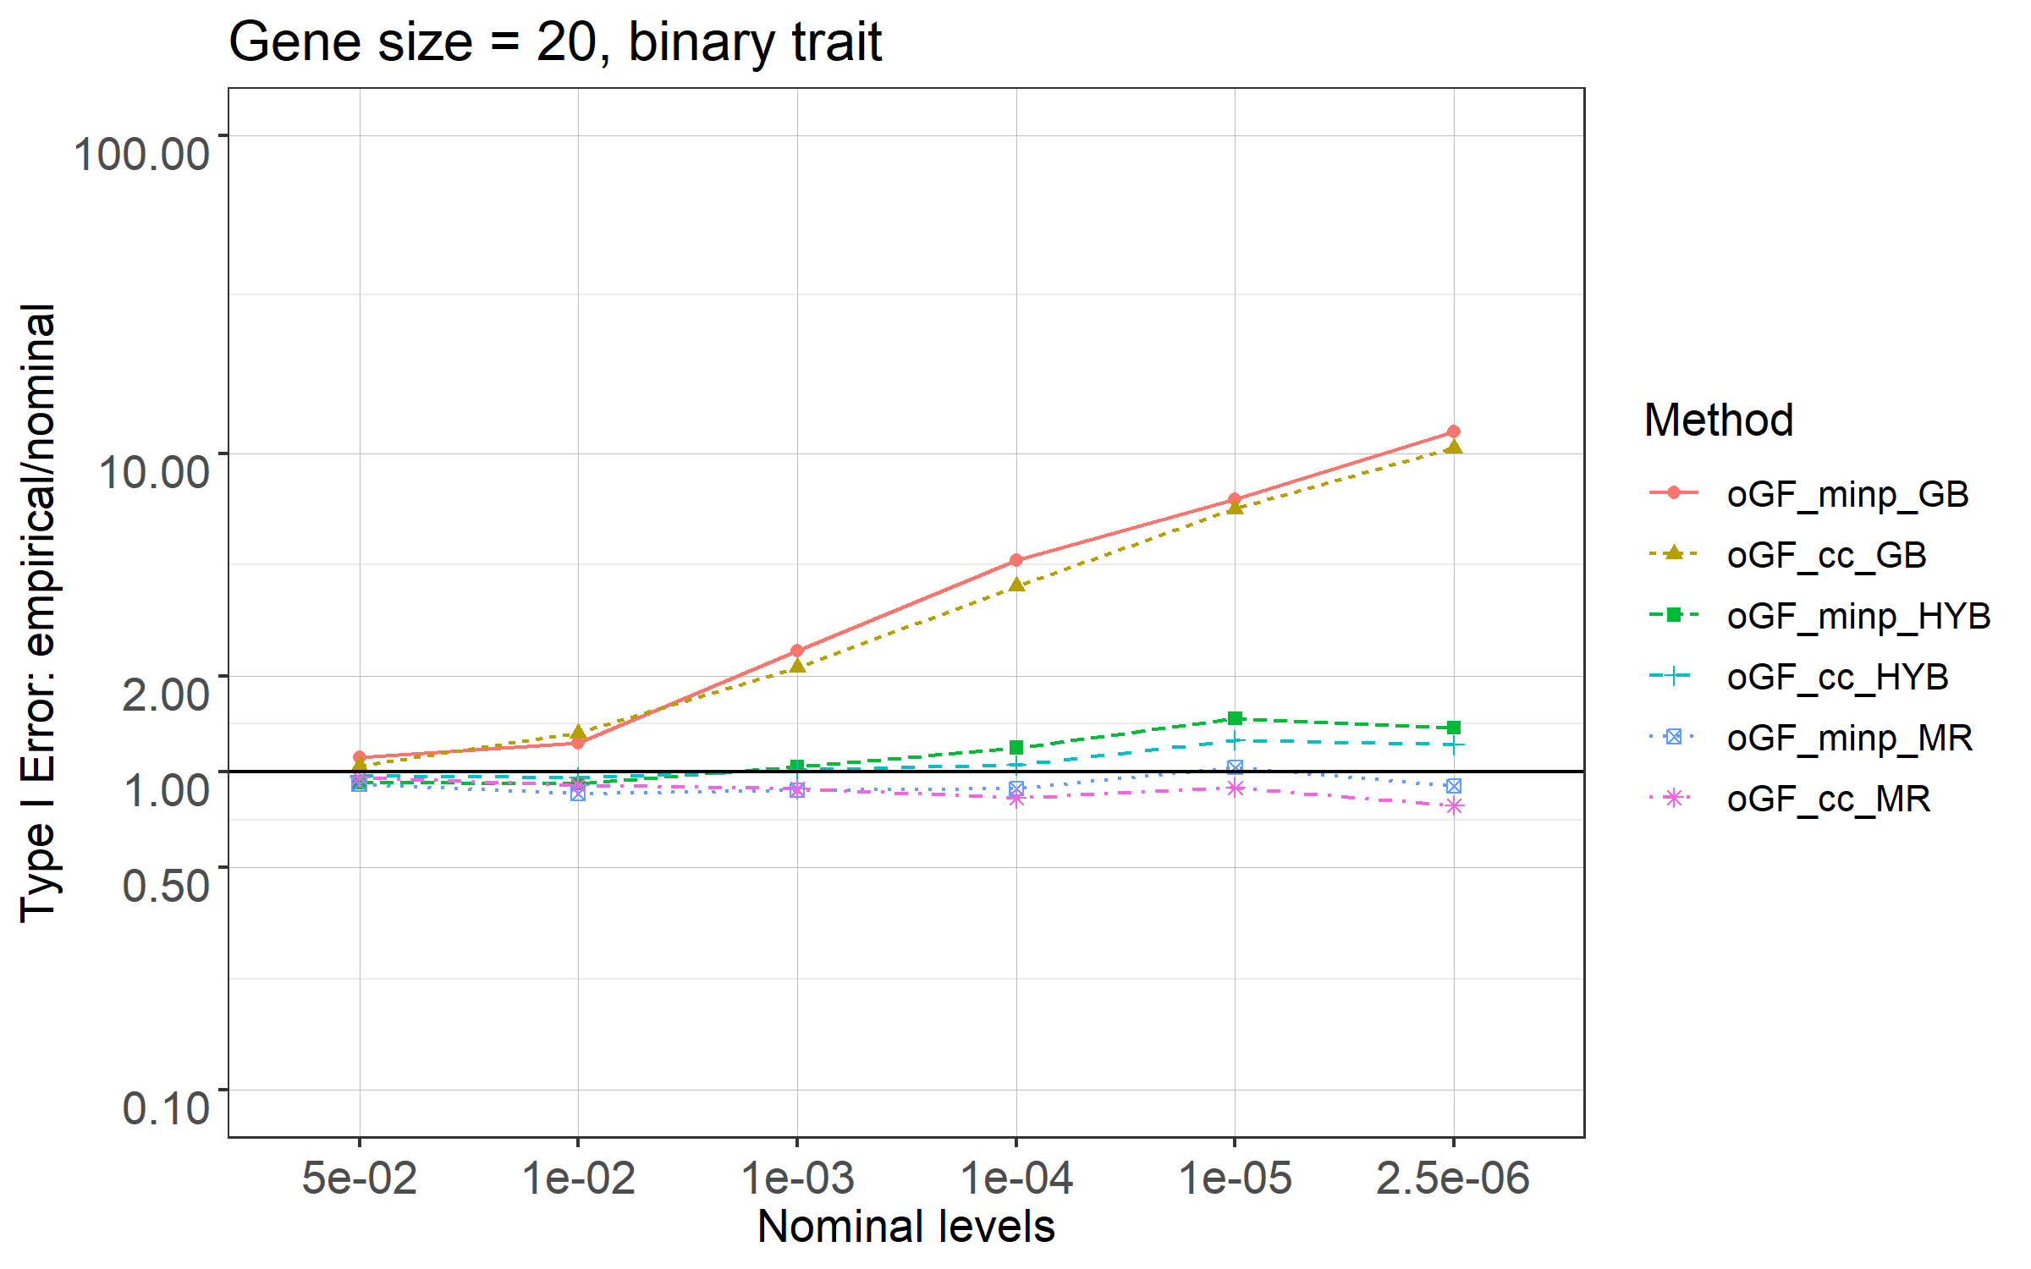Click the teal oGF_cc_HYB plus at 2.5e-06
The height and width of the screenshot is (1269, 2031).
point(1453,744)
